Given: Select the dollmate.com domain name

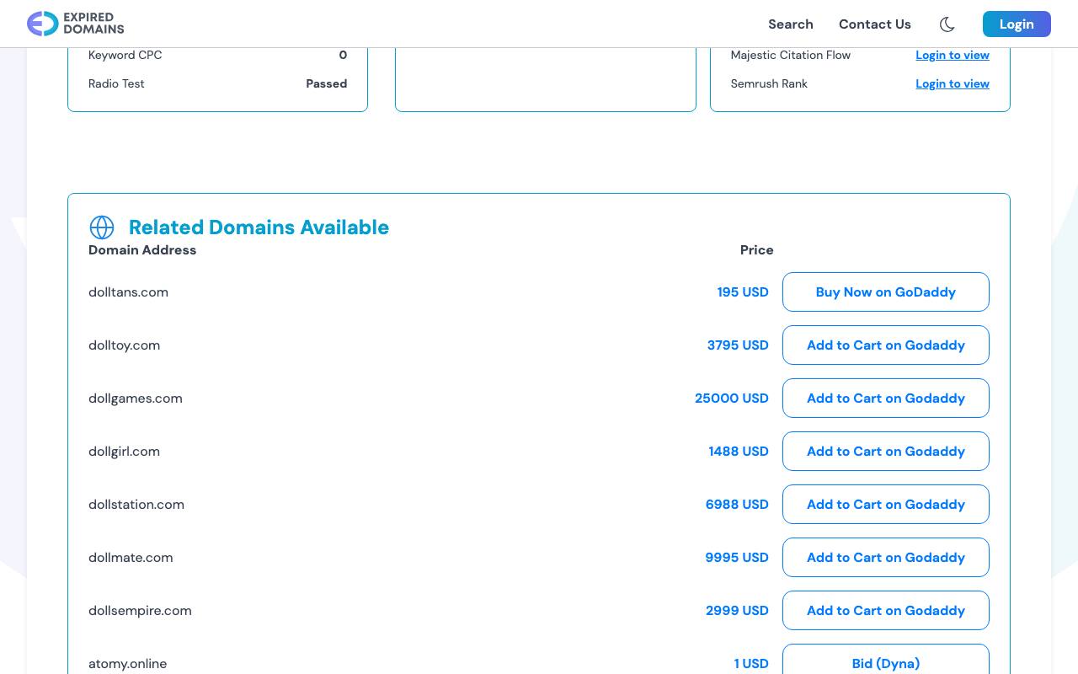Looking at the screenshot, I should click(x=131, y=558).
